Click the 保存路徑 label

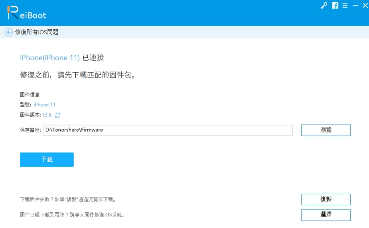point(30,130)
